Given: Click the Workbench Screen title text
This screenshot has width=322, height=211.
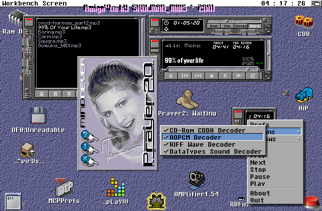Looking at the screenshot, I should tap(34, 4).
